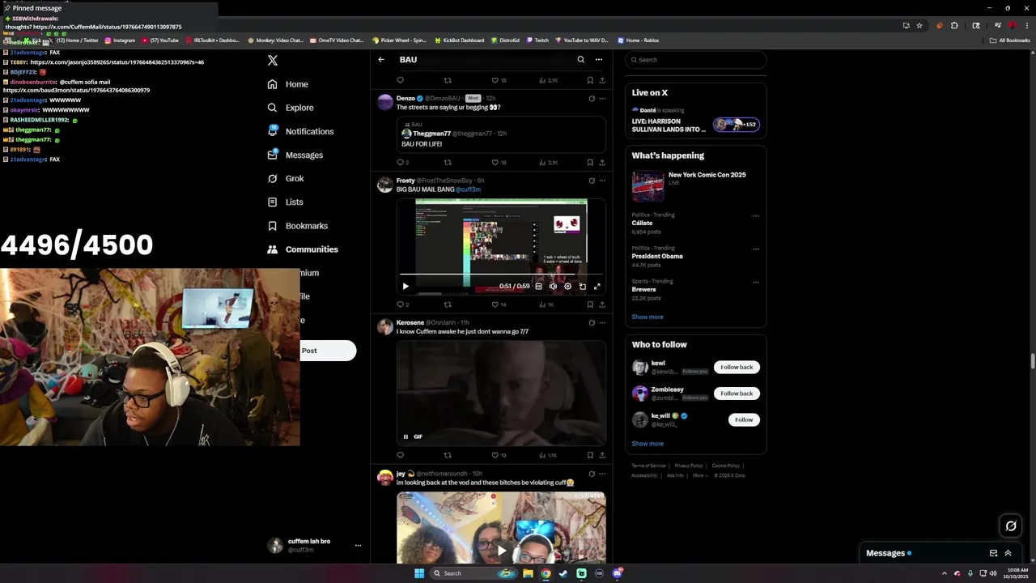The height and width of the screenshot is (583, 1036).
Task: Open Notifications in X sidebar
Action: [300, 131]
